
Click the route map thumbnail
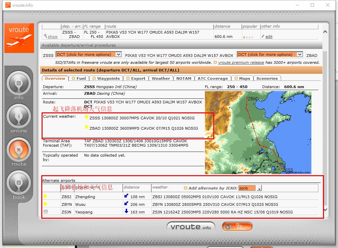tap(258, 132)
